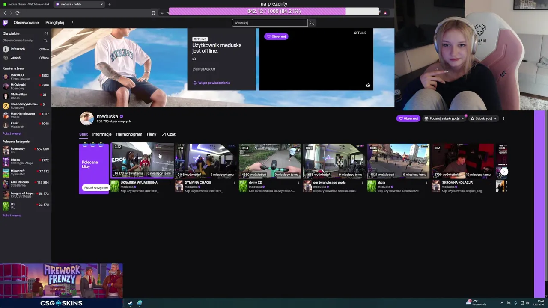Click Włącz powiadomienia bell link
This screenshot has width=548, height=308.
pos(211,83)
